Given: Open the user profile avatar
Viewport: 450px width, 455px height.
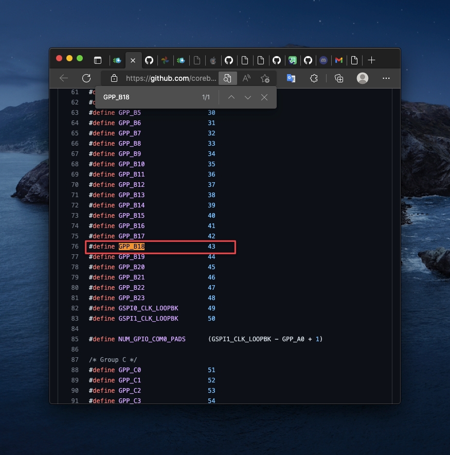Looking at the screenshot, I should click(x=363, y=78).
